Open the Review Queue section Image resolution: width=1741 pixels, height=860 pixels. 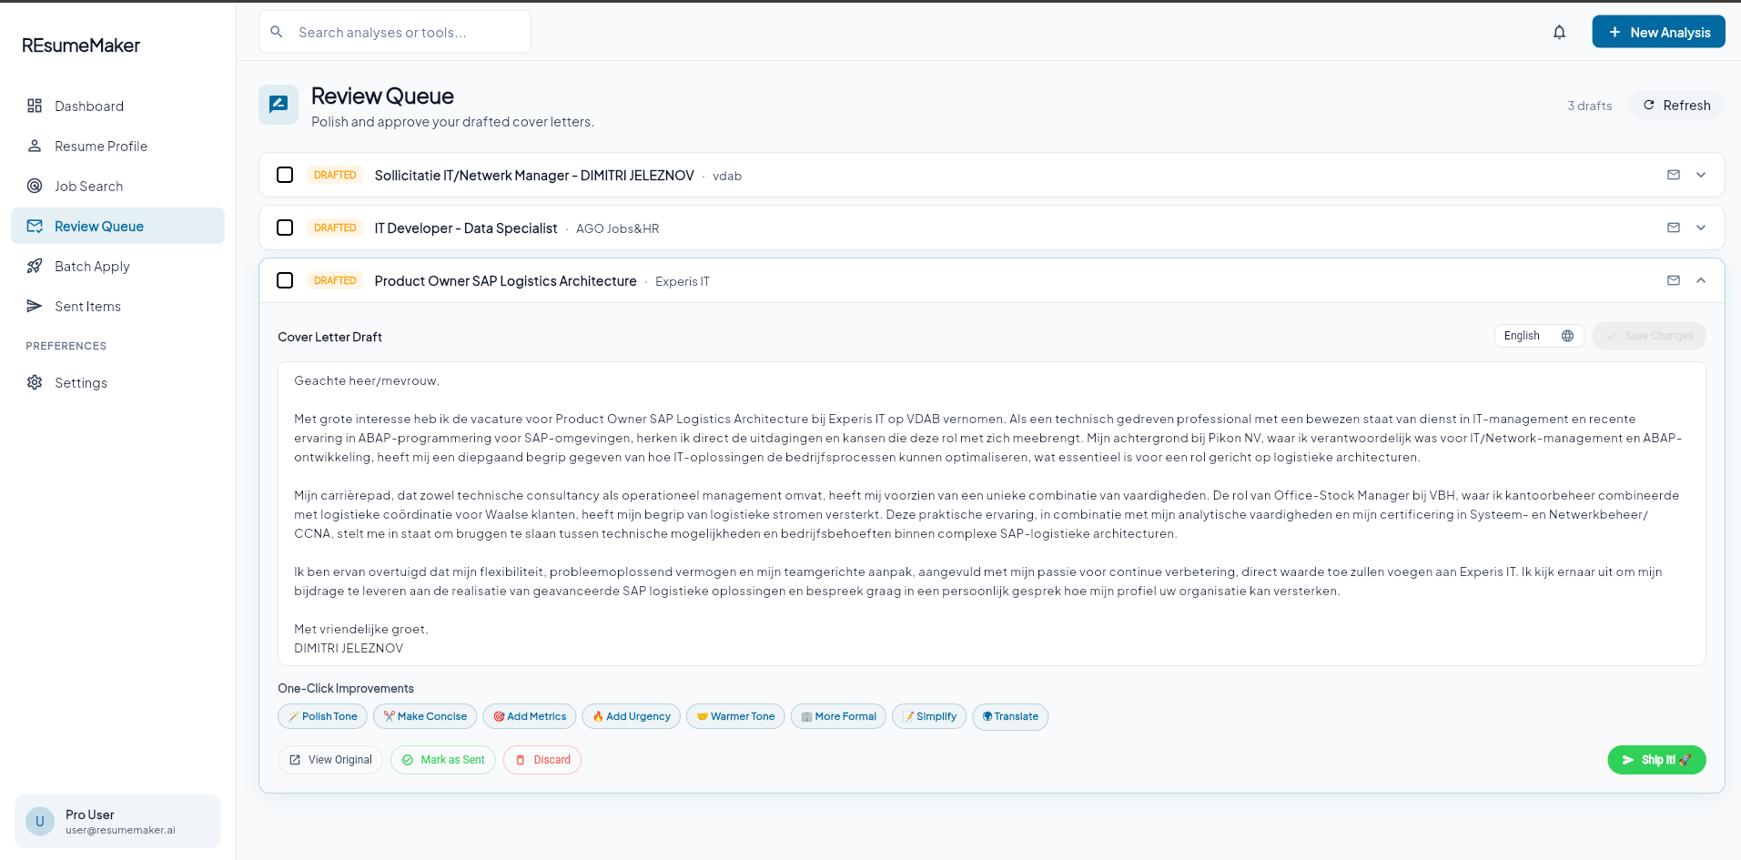coord(98,226)
